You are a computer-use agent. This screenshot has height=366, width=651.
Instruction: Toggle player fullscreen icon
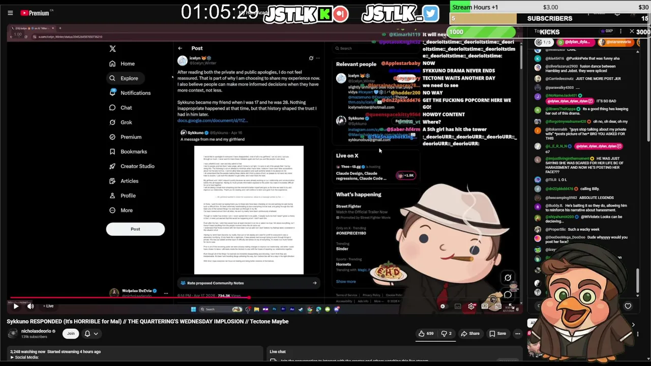click(511, 306)
